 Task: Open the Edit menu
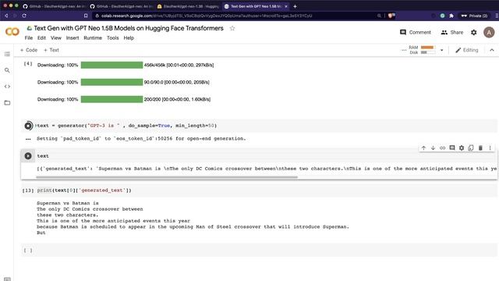point(41,38)
